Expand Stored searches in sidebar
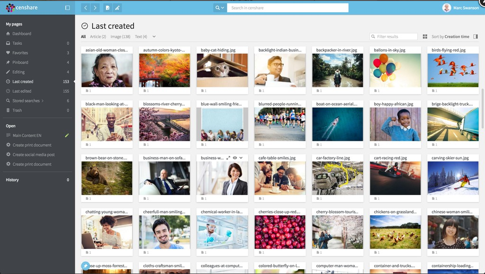Viewport: 485px width, 274px height. coord(43,101)
